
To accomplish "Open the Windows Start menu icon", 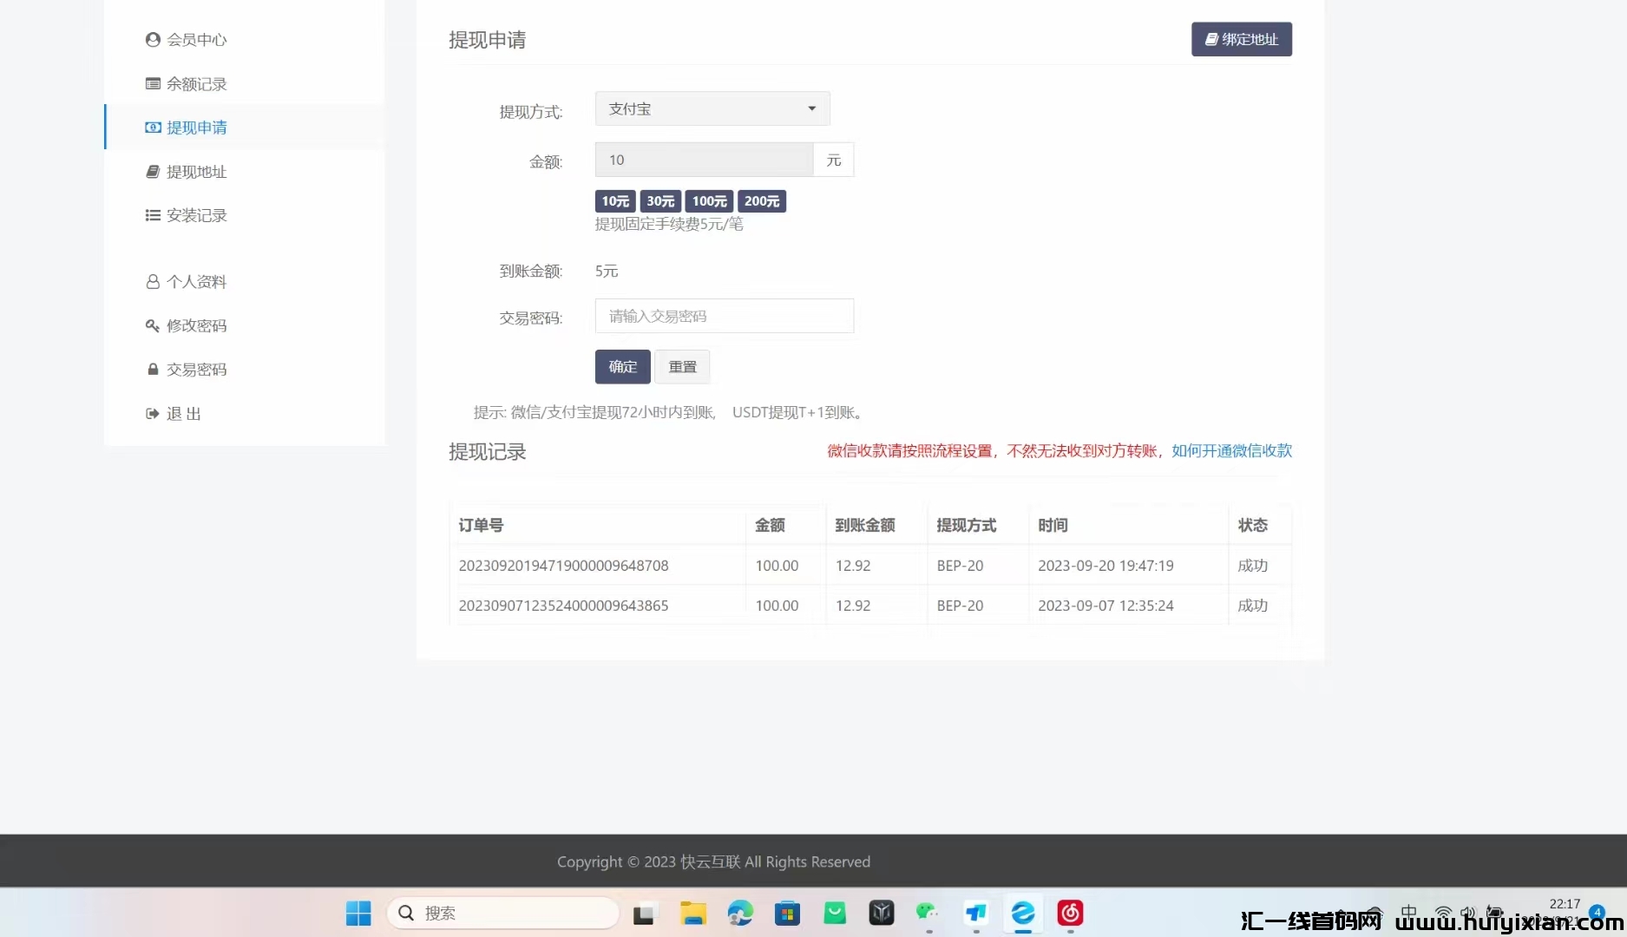I will click(x=358, y=913).
